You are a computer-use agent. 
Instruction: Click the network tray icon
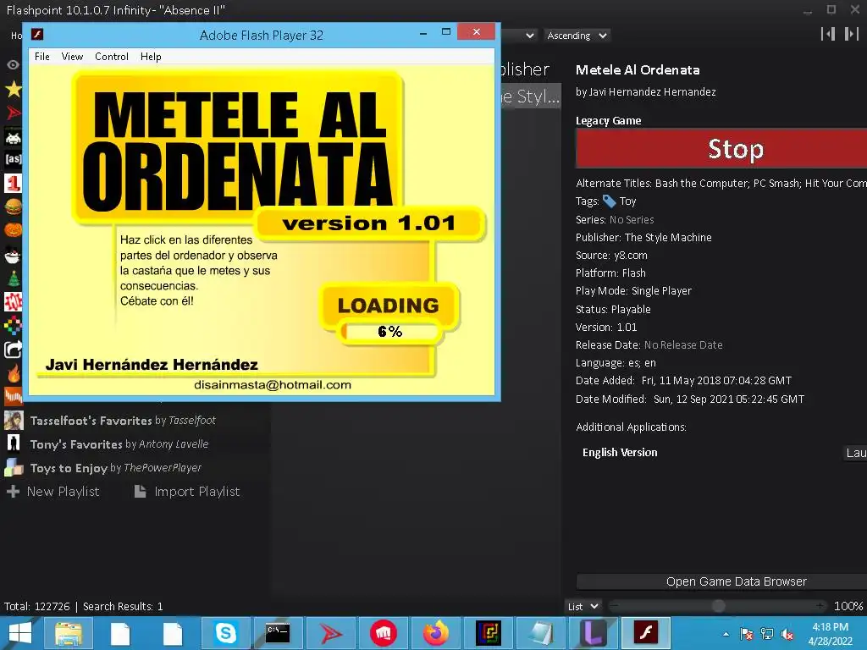(767, 634)
